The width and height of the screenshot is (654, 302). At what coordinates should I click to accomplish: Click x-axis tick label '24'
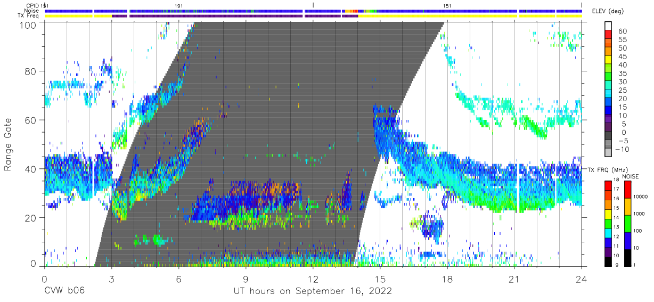(x=581, y=279)
